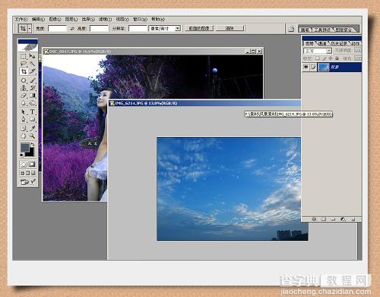The height and width of the screenshot is (297, 380).
Task: Hide the background layer via eye icon
Action: (306, 67)
